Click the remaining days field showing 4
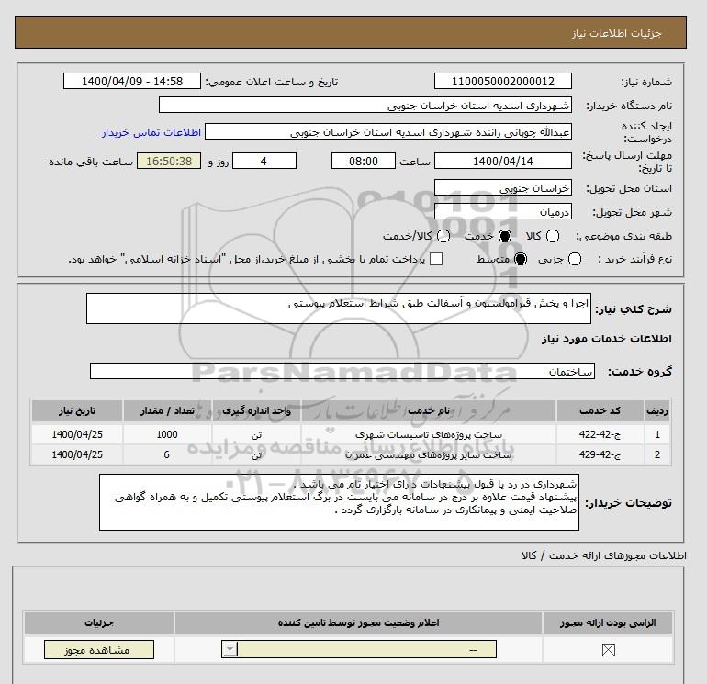Screen dimensions: 707x684 [264, 161]
